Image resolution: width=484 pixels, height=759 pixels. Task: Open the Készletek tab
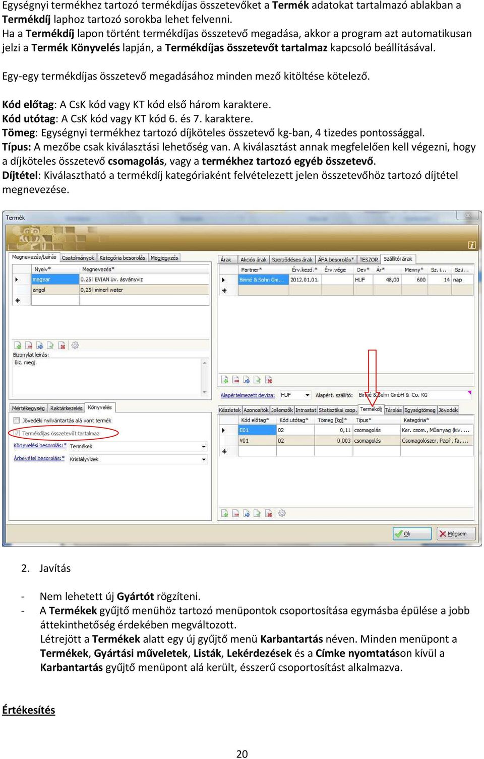230,410
